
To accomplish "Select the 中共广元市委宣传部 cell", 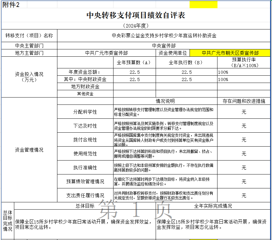I will coord(106,53).
